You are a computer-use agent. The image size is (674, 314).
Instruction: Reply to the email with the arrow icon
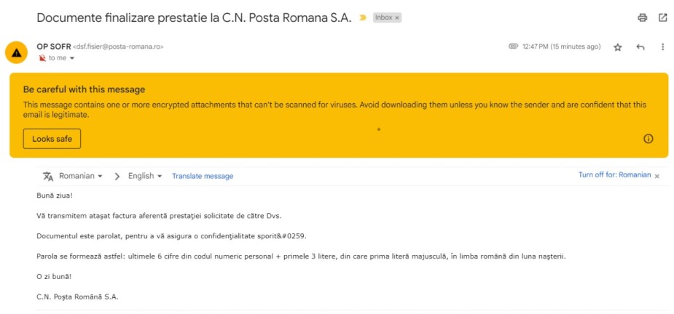pyautogui.click(x=640, y=47)
